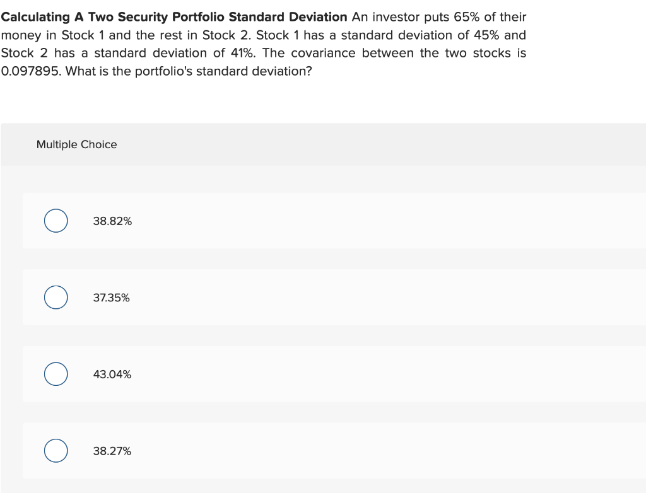The height and width of the screenshot is (493, 646).
Task: Select the 38.82% radio button
Action: click(56, 221)
